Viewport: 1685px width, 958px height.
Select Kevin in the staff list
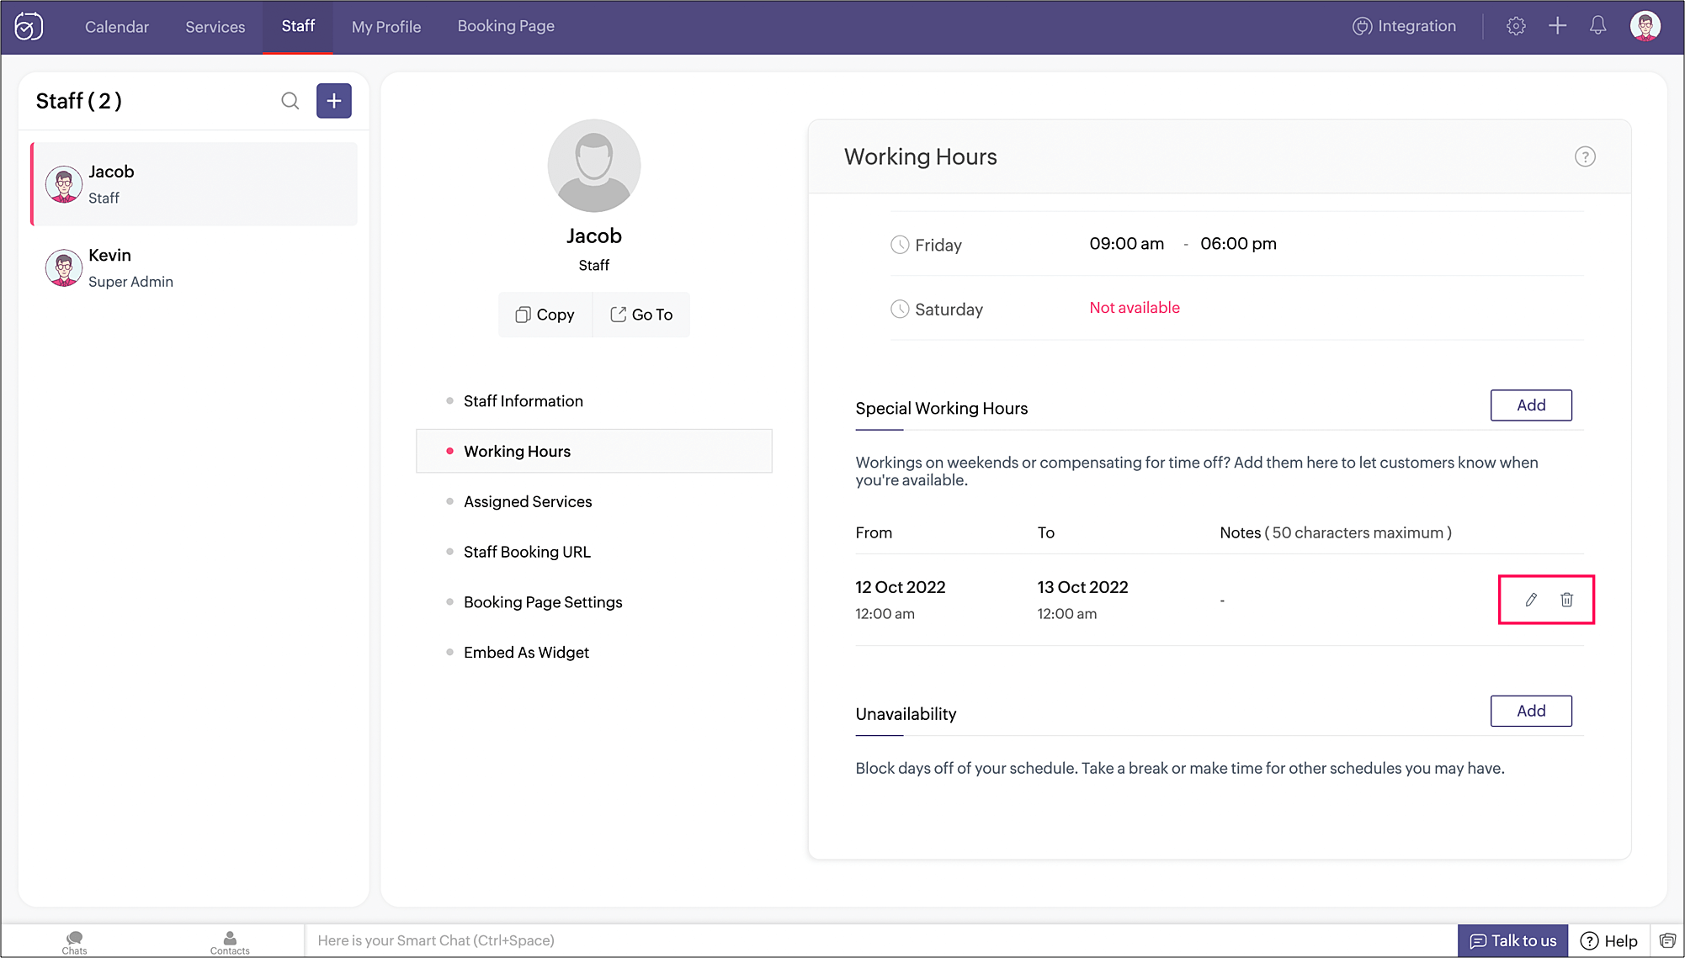coord(194,267)
